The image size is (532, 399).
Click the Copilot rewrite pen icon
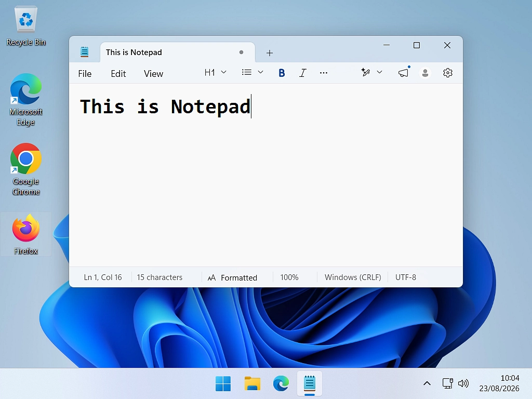[365, 72]
